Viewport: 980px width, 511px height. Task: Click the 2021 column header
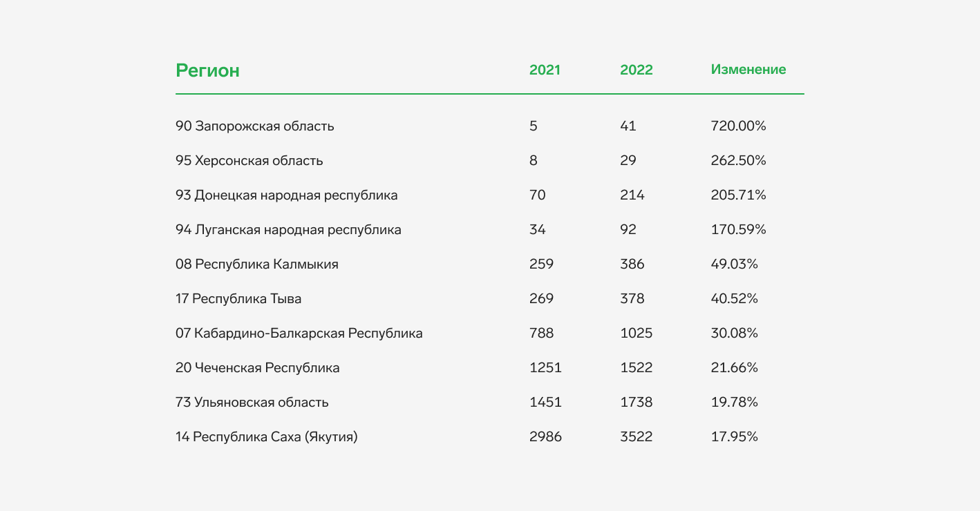pos(545,70)
